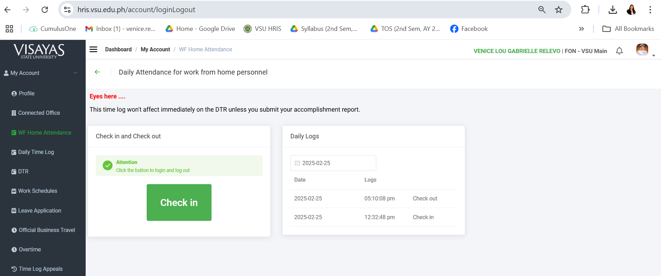Click the Daily Logs date field
661x276 pixels.
click(x=333, y=163)
